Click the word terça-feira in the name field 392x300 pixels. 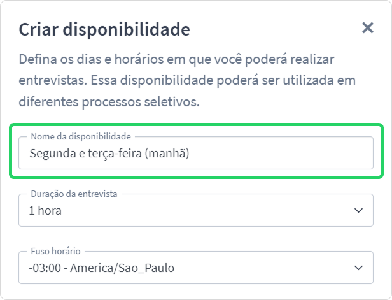[115, 154]
